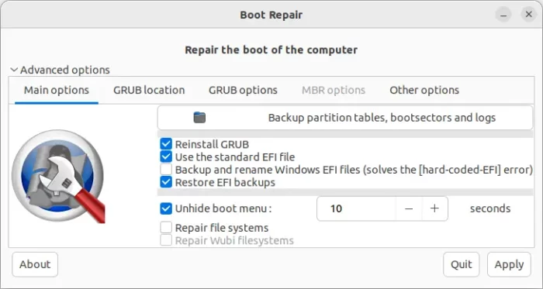Image resolution: width=543 pixels, height=289 pixels.
Task: Click the Apply button
Action: pyautogui.click(x=509, y=264)
